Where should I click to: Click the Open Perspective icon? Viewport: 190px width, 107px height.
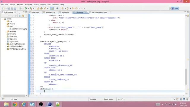[x=170, y=8]
